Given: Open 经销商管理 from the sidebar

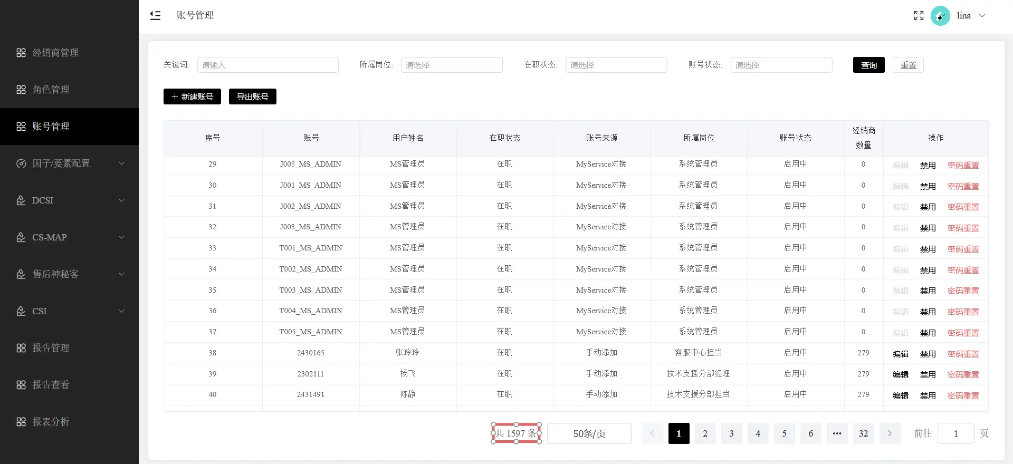Looking at the screenshot, I should tap(55, 53).
